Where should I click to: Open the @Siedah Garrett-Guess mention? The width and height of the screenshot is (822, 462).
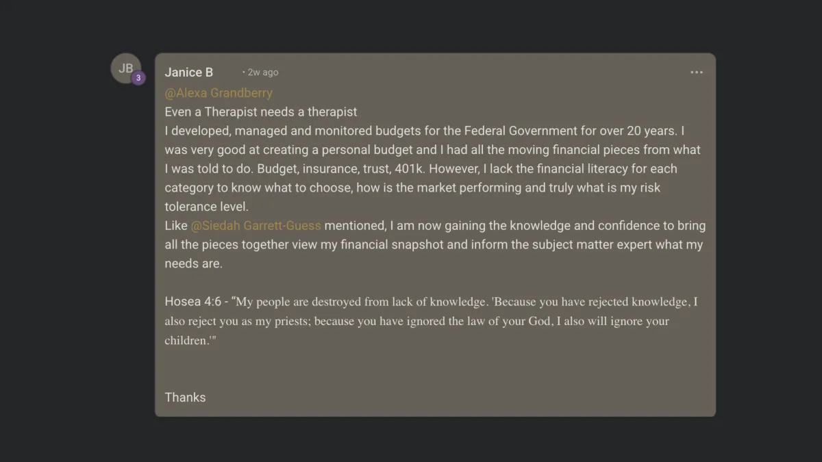pyautogui.click(x=256, y=225)
